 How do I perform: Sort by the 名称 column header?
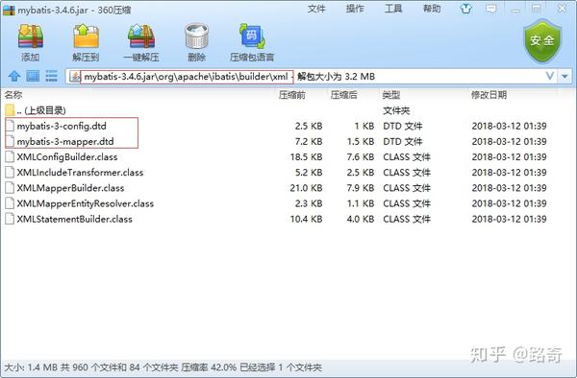(x=13, y=95)
